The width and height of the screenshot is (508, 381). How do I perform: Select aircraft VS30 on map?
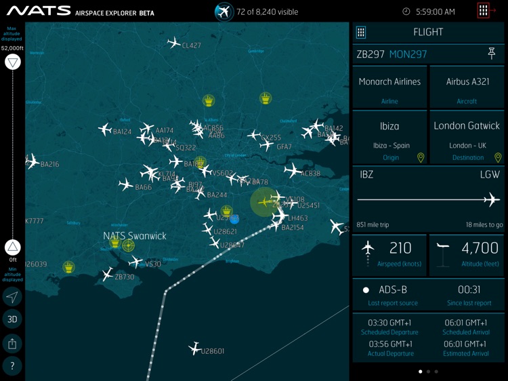tap(135, 262)
